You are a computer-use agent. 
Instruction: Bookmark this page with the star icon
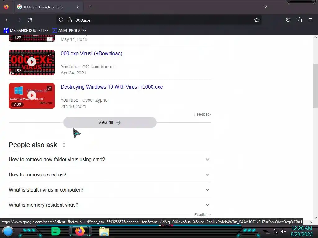click(257, 20)
